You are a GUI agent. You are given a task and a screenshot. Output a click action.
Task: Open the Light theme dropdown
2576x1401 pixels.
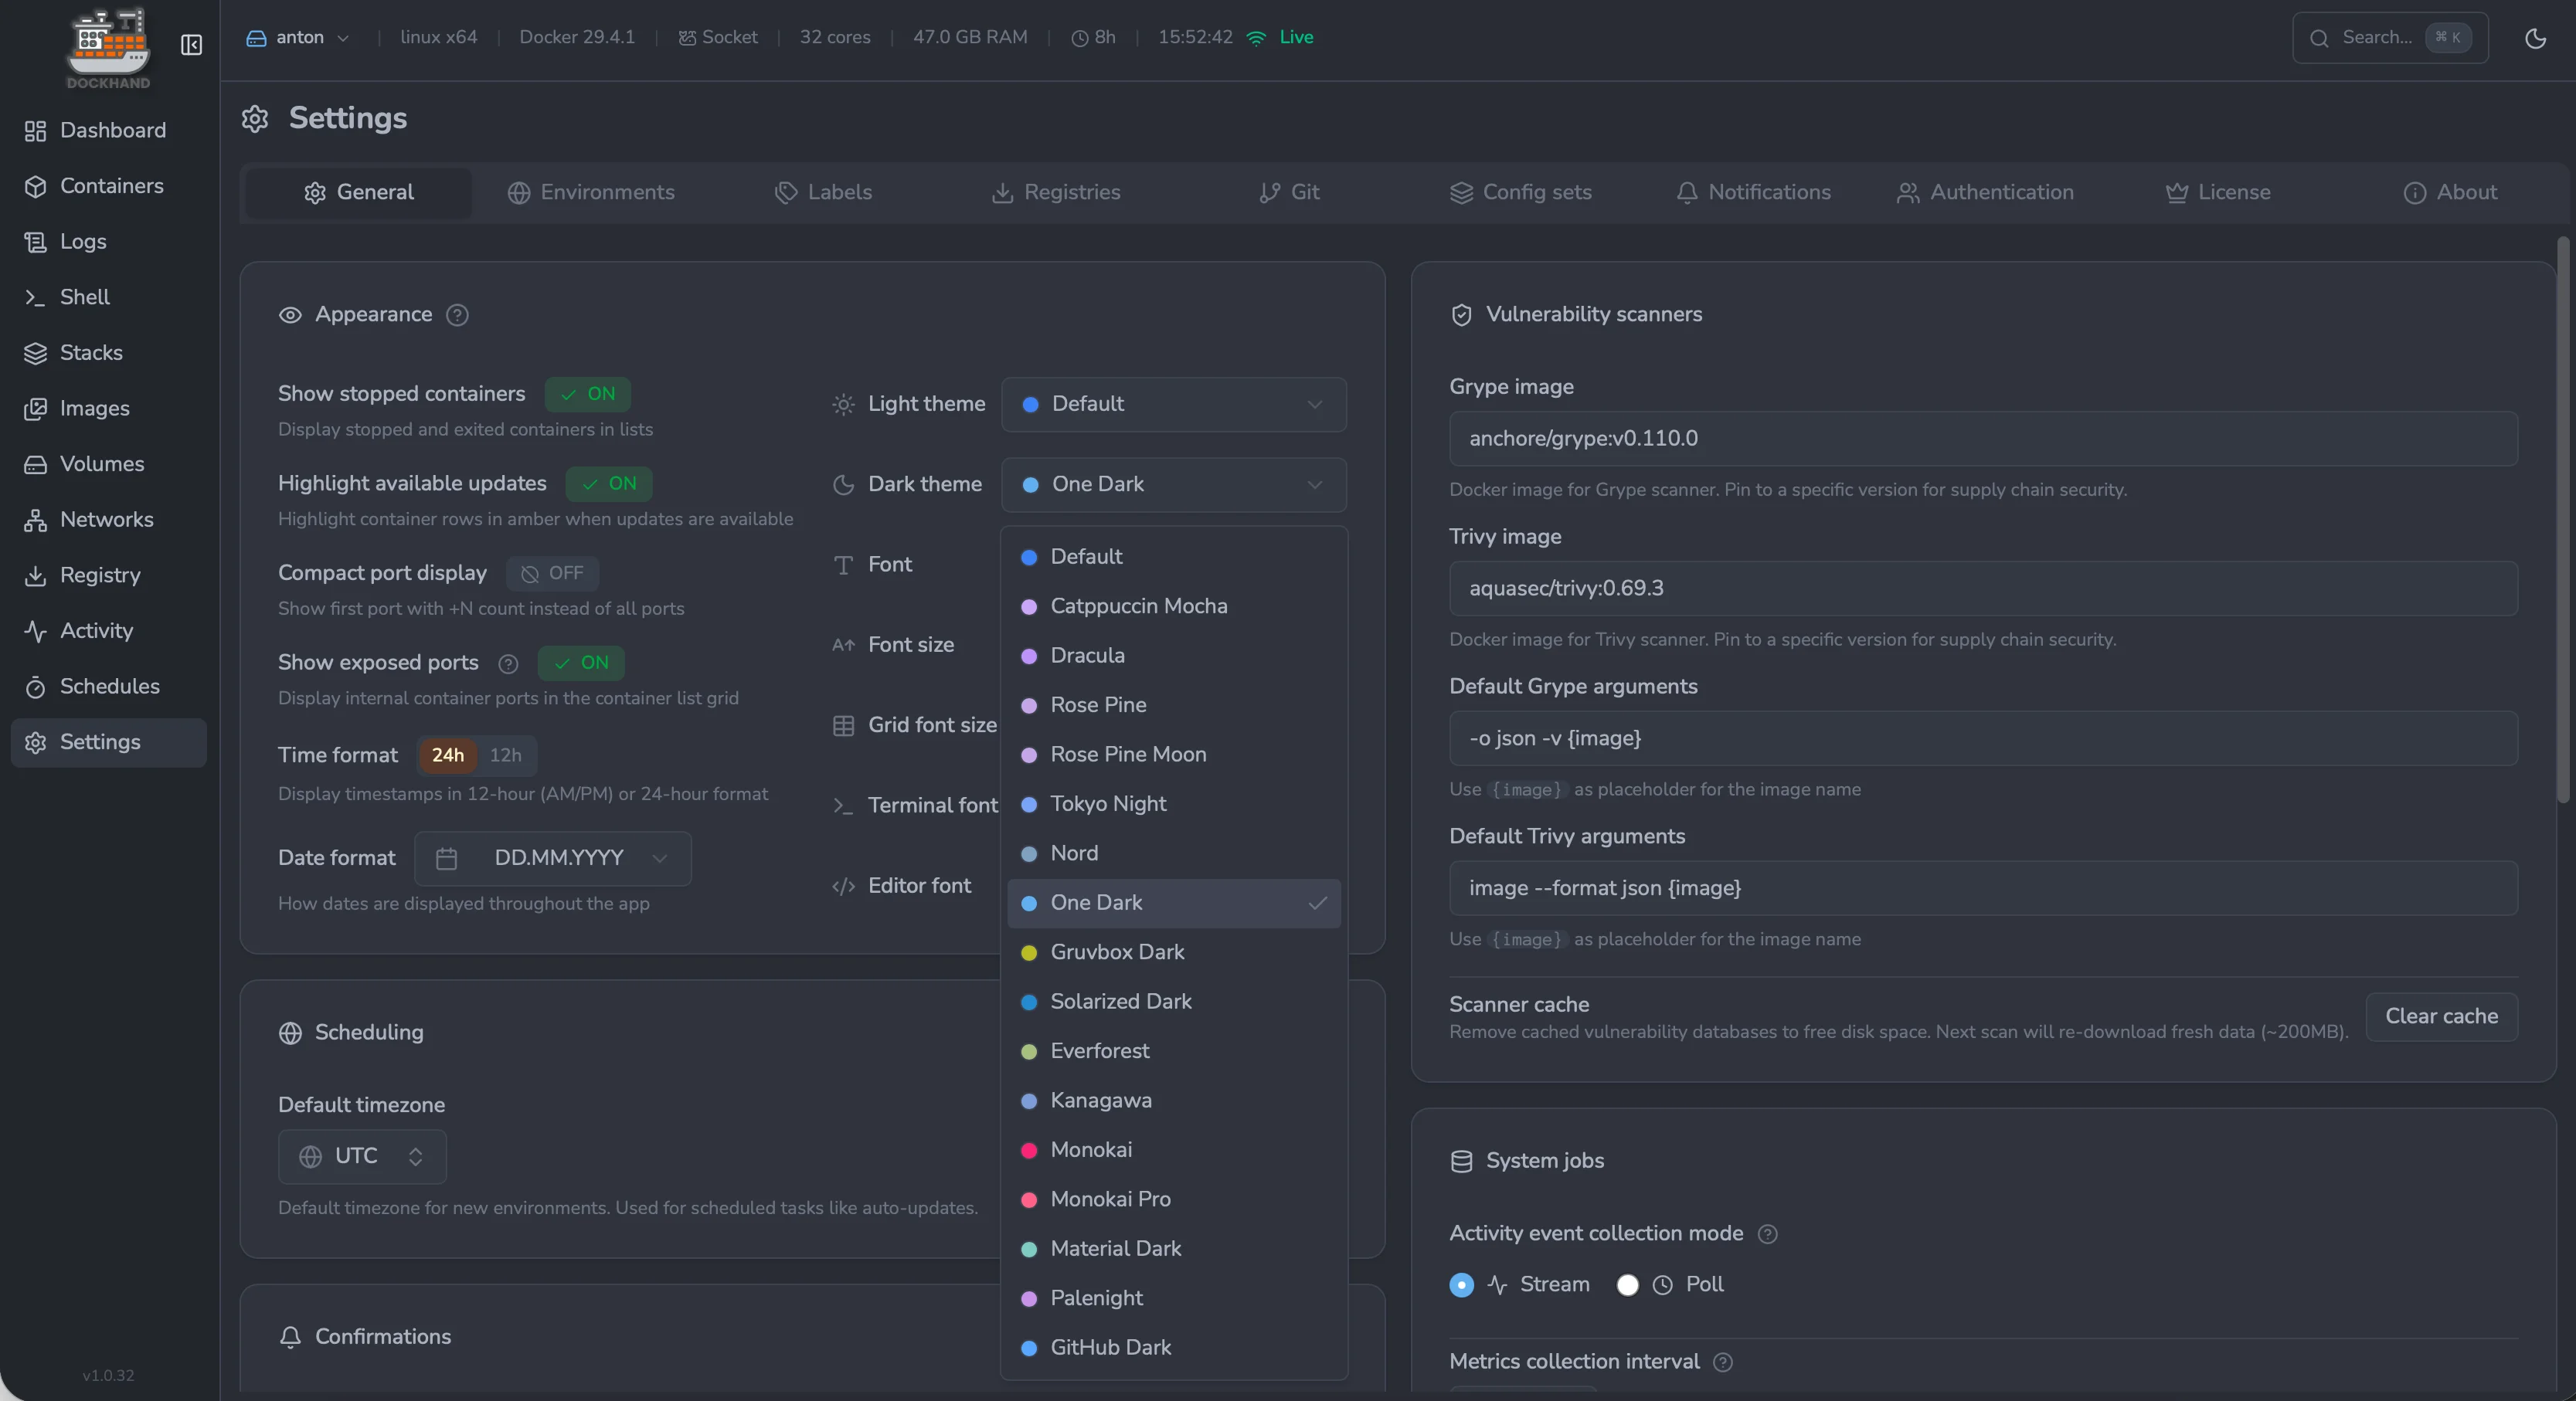(1173, 405)
